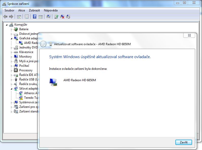The width and height of the screenshot is (202, 150).
Task: Click Show/Hide console tree icon
Action: 19,17
